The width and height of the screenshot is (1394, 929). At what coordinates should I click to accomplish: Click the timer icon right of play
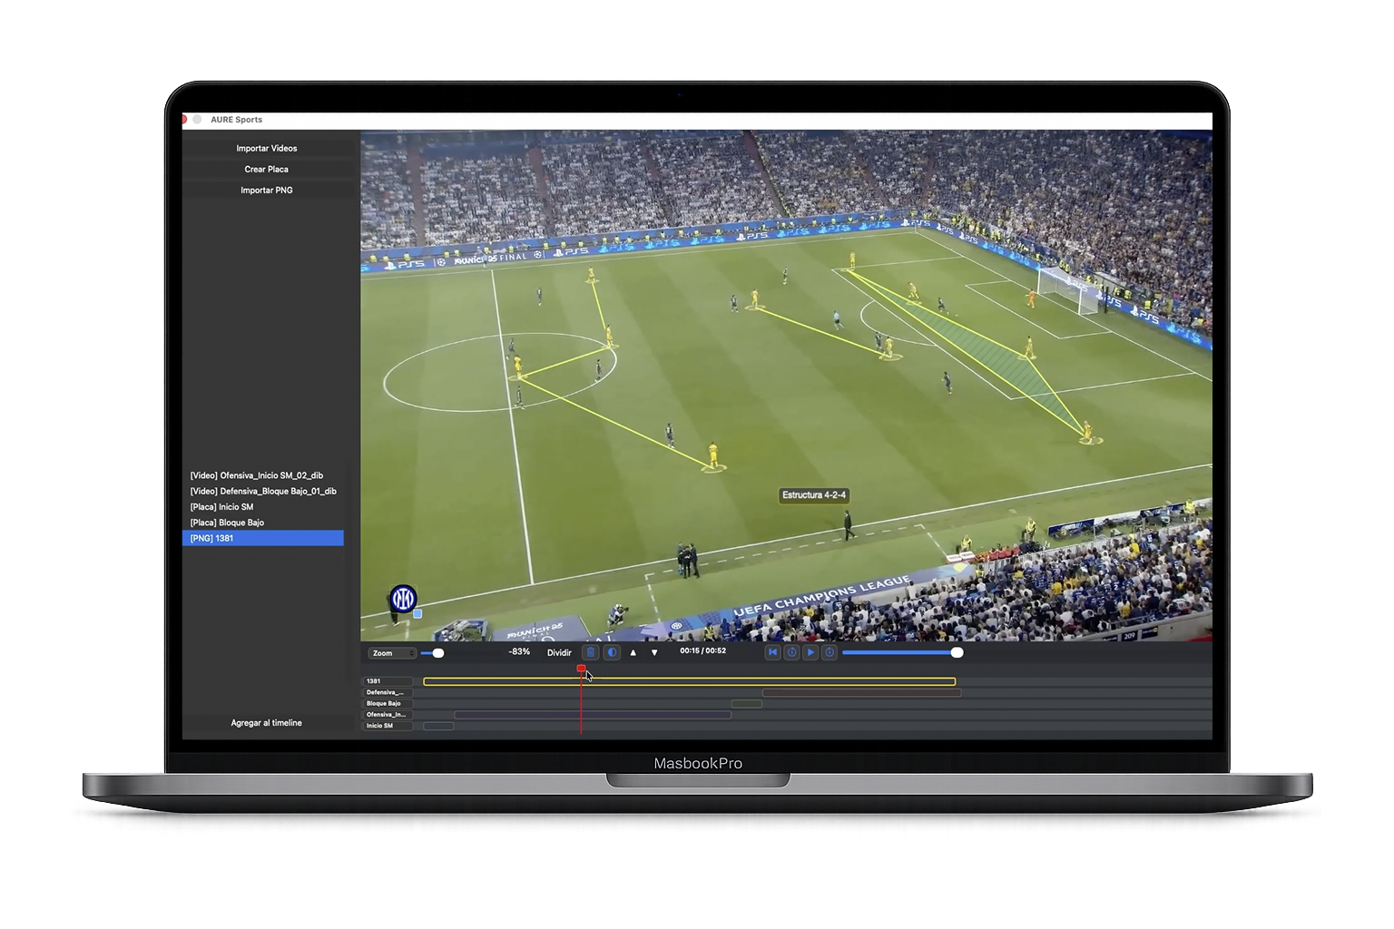pyautogui.click(x=830, y=652)
